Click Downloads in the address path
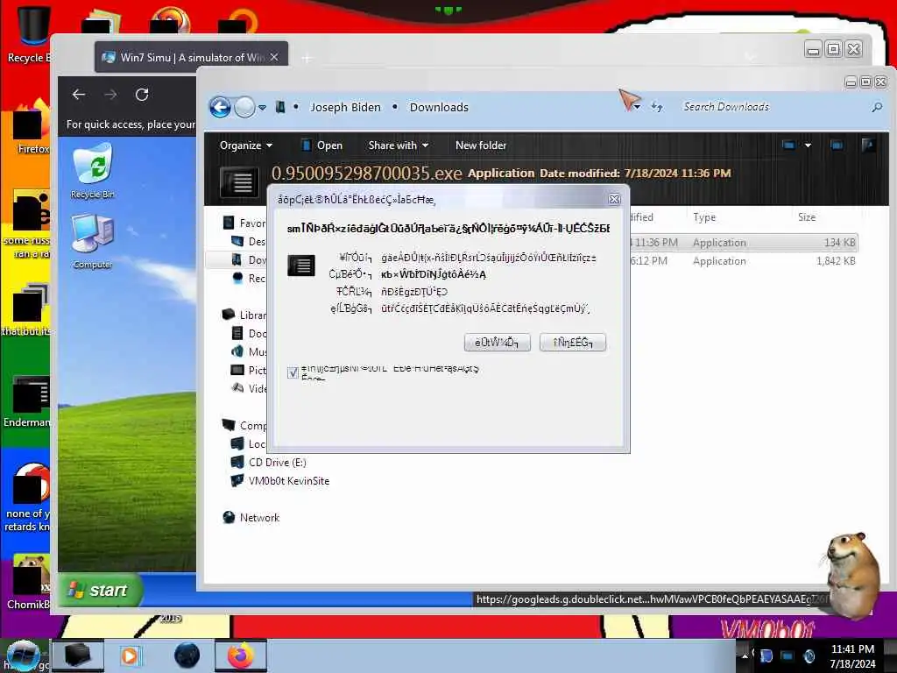897x673 pixels. 439,107
